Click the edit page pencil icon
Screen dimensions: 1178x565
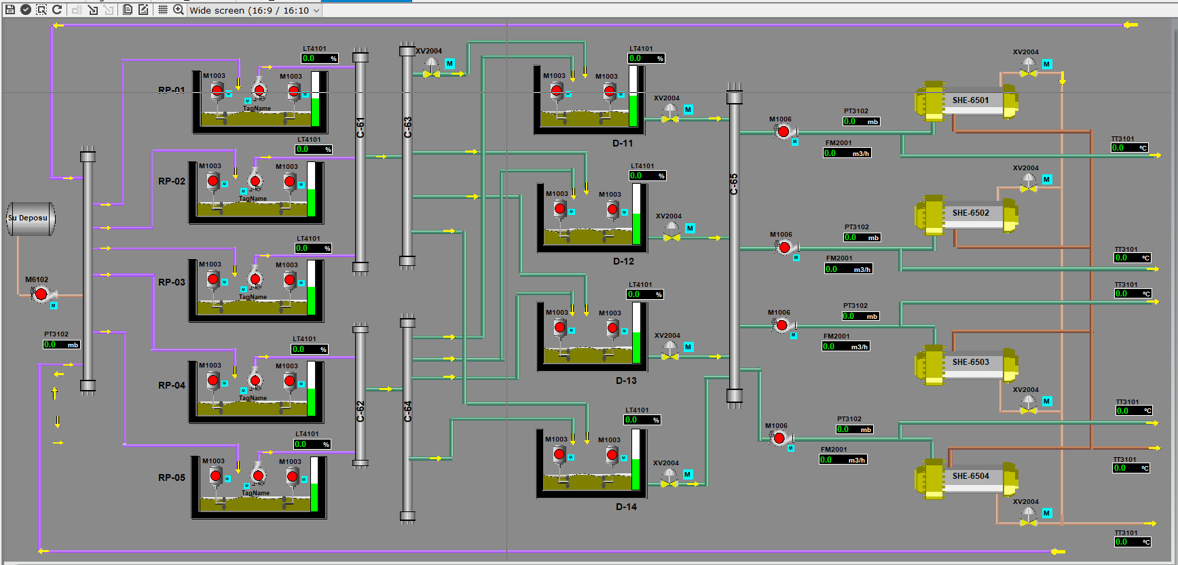click(x=143, y=9)
